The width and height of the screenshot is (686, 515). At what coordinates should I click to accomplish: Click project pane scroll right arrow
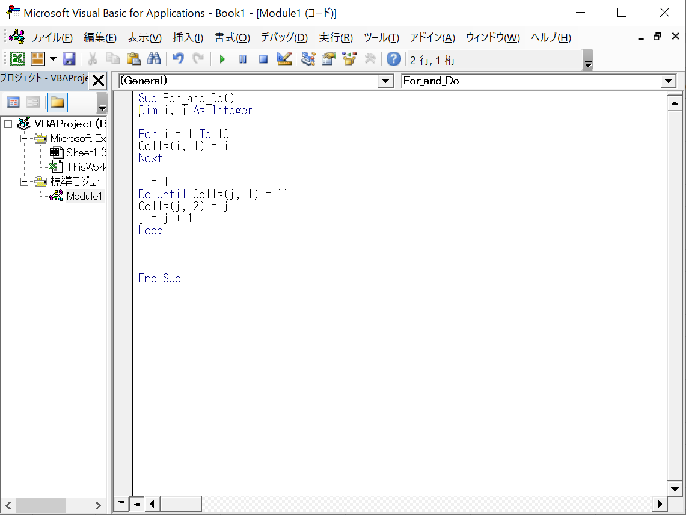click(x=98, y=505)
